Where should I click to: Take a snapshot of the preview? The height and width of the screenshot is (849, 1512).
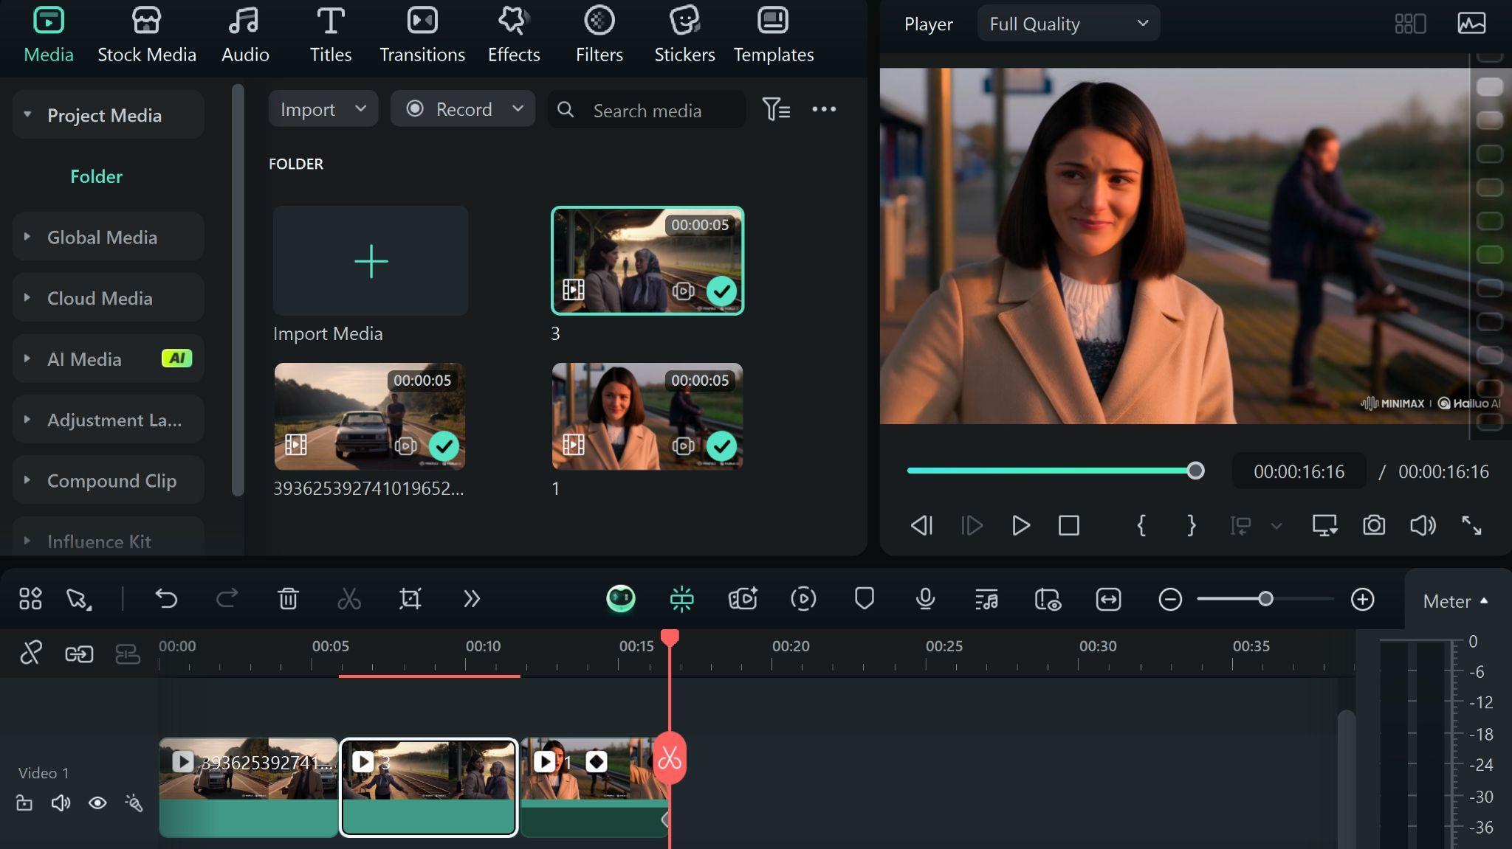pyautogui.click(x=1373, y=525)
